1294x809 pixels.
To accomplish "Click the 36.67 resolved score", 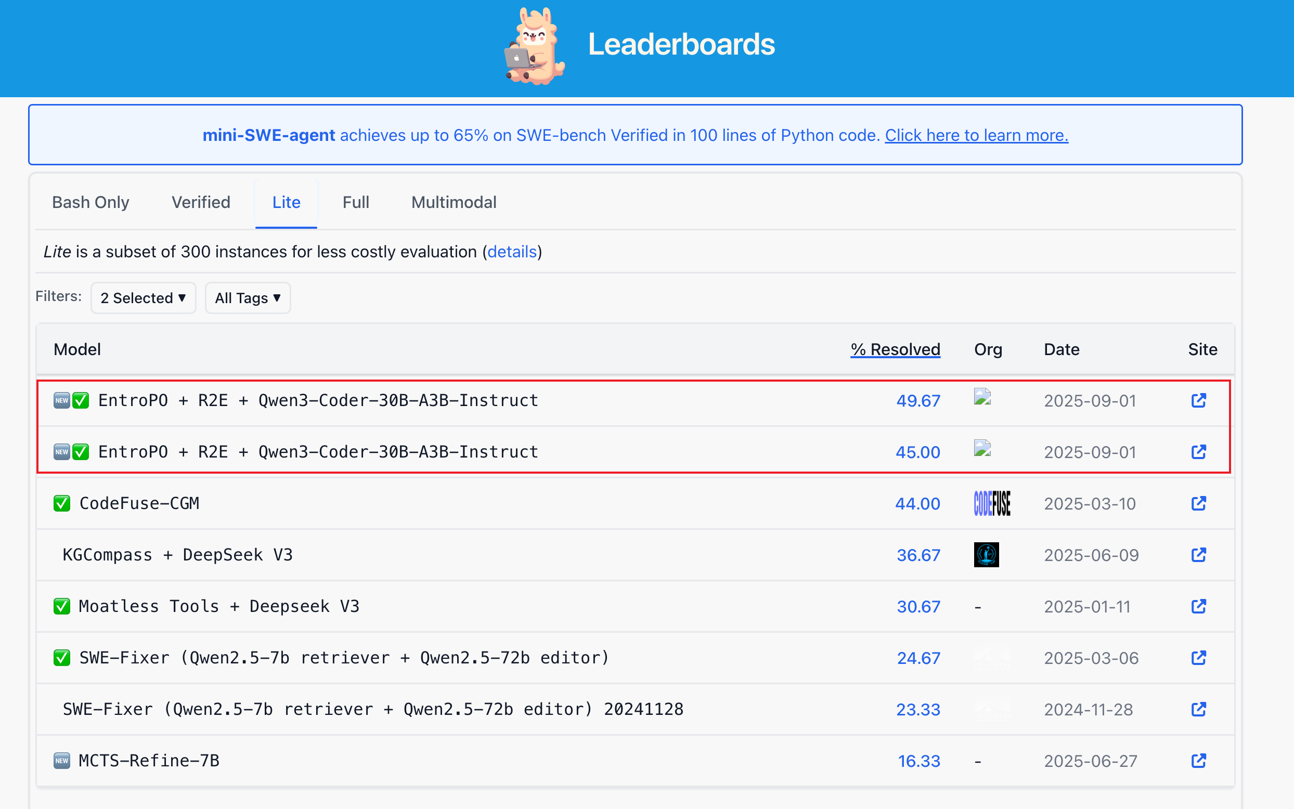I will [918, 555].
